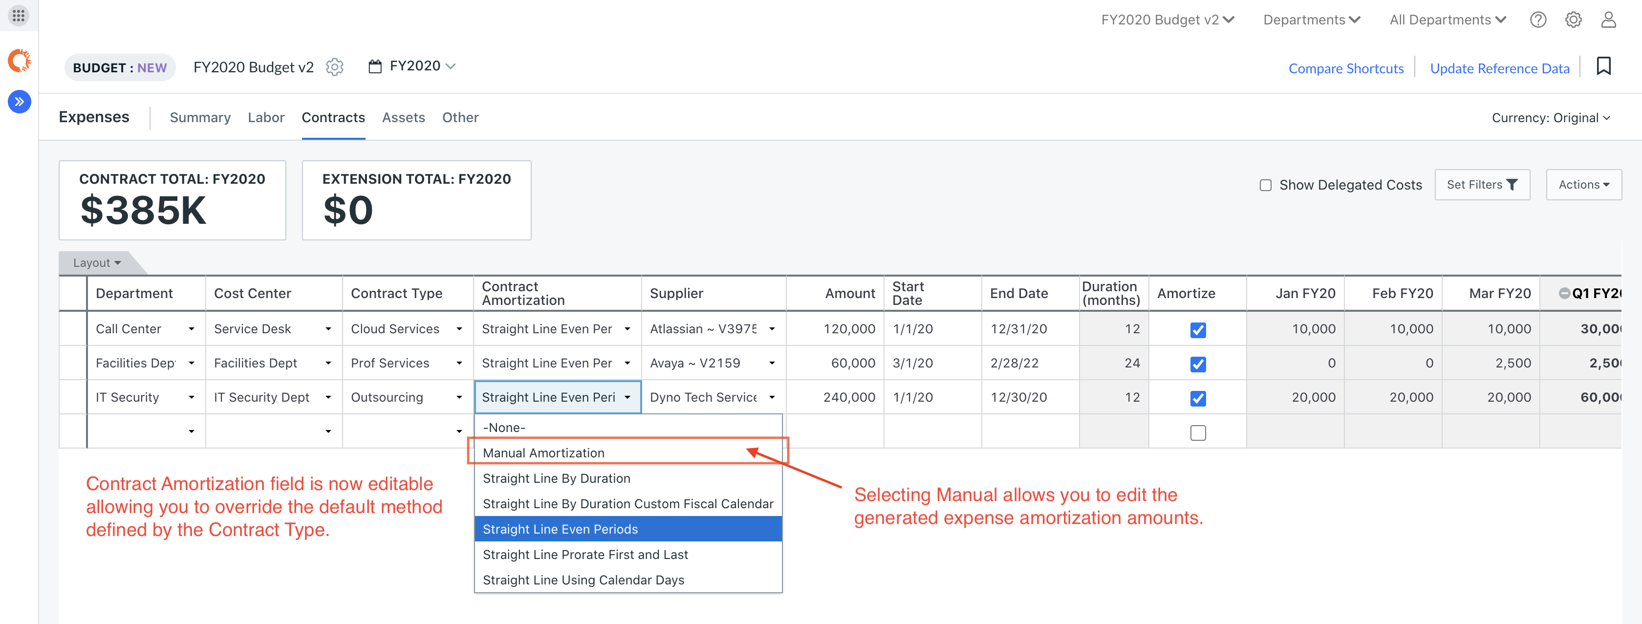The image size is (1642, 624).
Task: Click the end date 2/28/22 cell
Action: 1030,364
